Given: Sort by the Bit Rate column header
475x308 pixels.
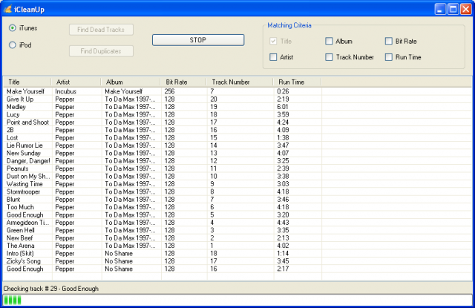Looking at the screenshot, I should (183, 82).
